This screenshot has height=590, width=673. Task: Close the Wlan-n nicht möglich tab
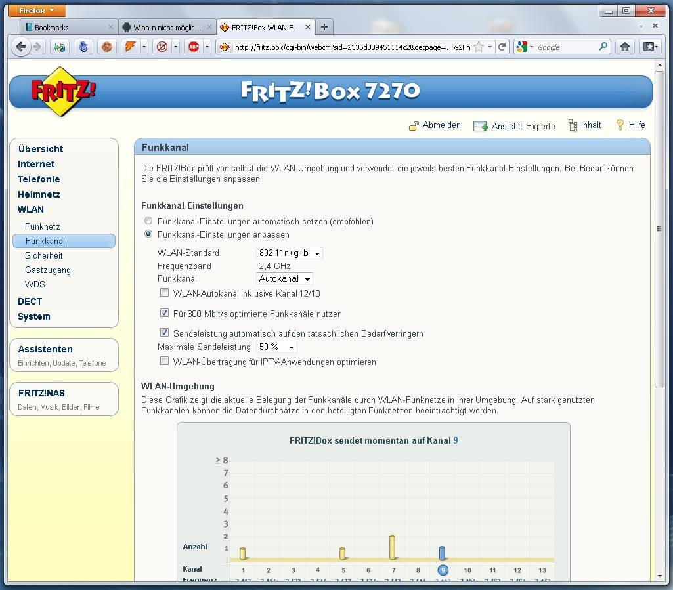pos(209,27)
